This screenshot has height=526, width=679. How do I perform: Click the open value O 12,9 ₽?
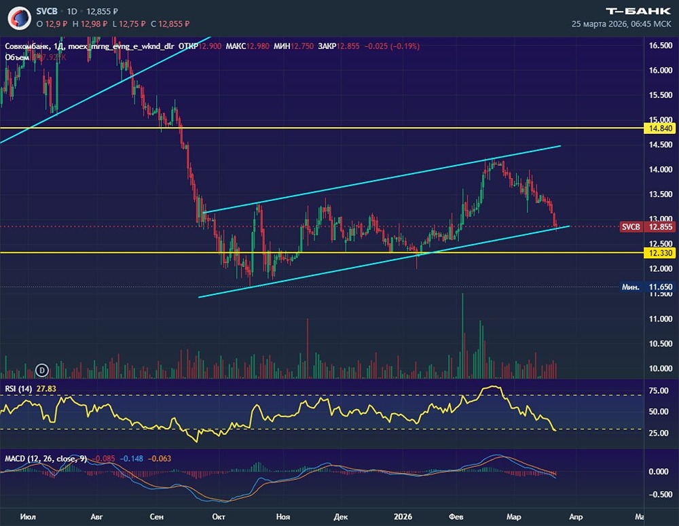tap(52, 24)
